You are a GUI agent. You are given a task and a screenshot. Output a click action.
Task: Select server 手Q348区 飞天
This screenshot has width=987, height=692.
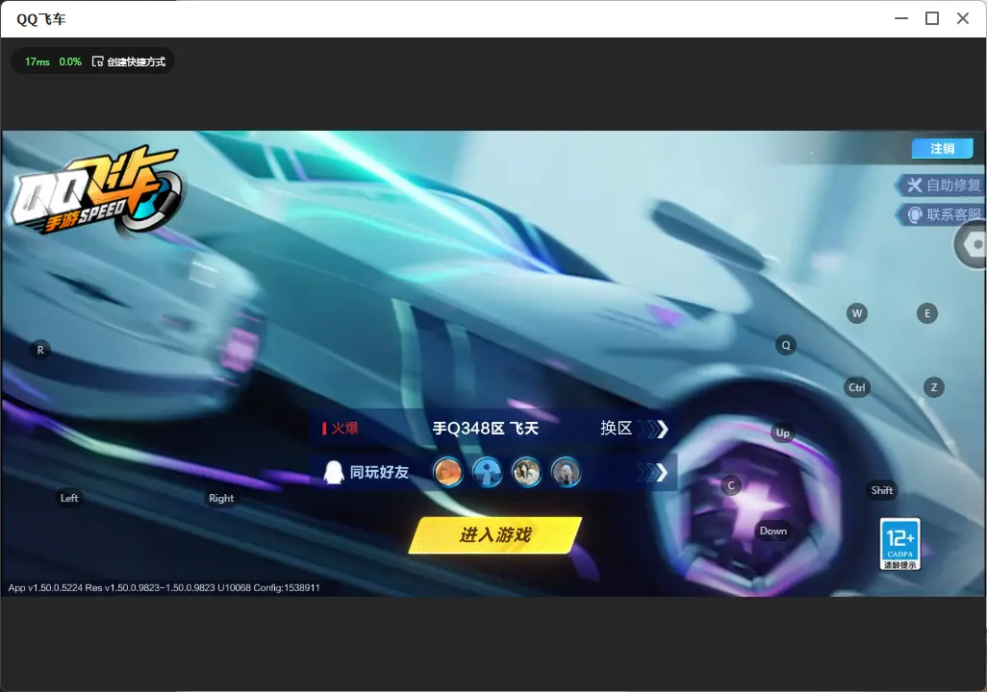485,429
